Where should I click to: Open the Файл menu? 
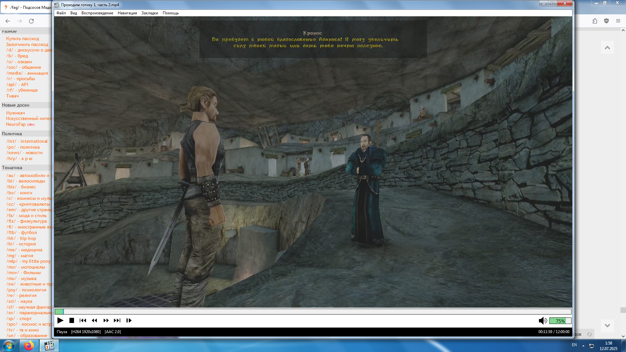pyautogui.click(x=61, y=13)
